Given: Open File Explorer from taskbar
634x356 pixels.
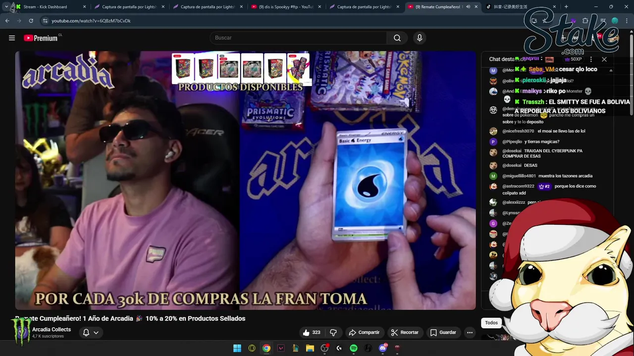Looking at the screenshot, I should [310, 348].
